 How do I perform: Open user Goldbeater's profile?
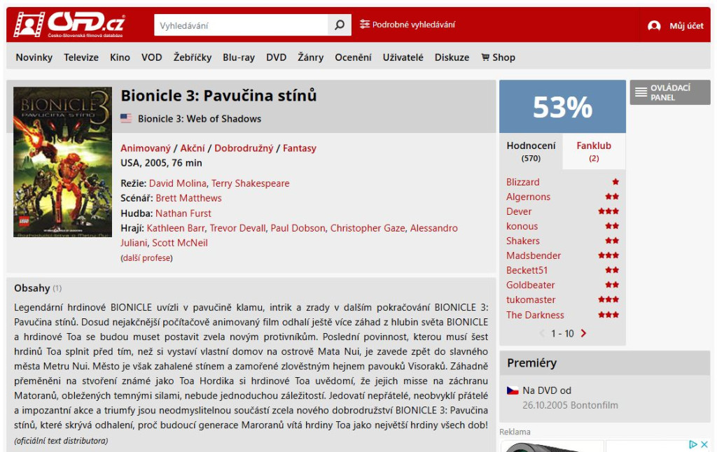tap(531, 285)
